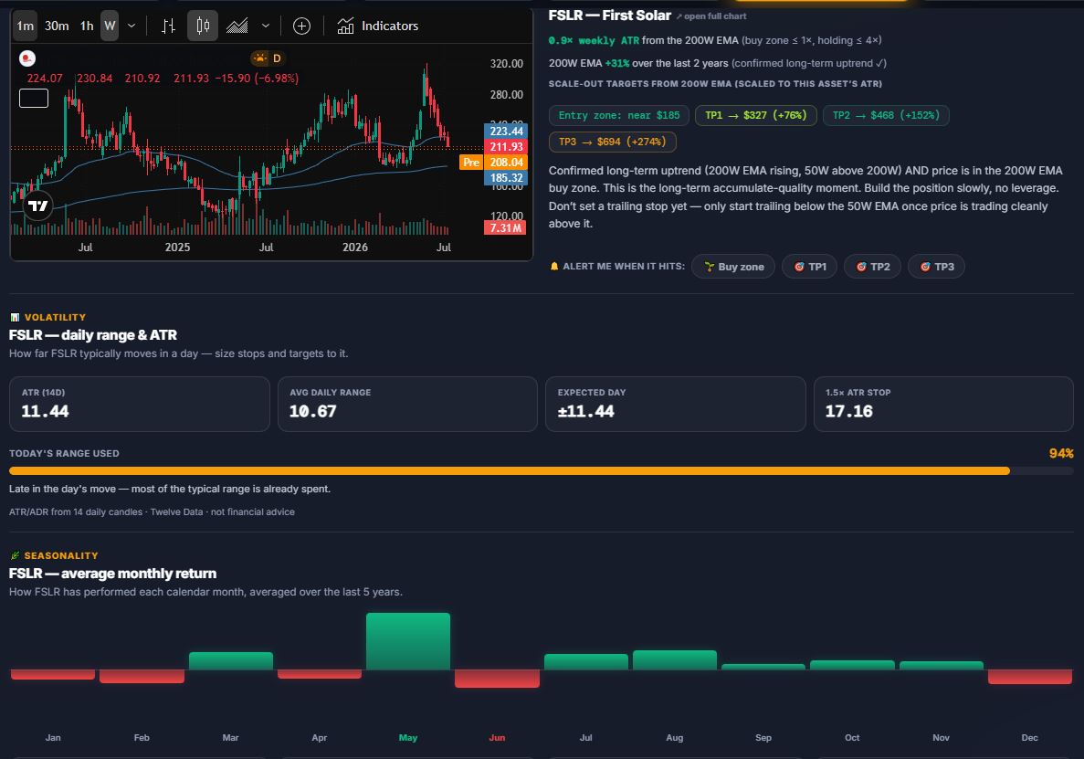Click the July return bar
Viewport: 1084px width, 759px height.
[586, 661]
